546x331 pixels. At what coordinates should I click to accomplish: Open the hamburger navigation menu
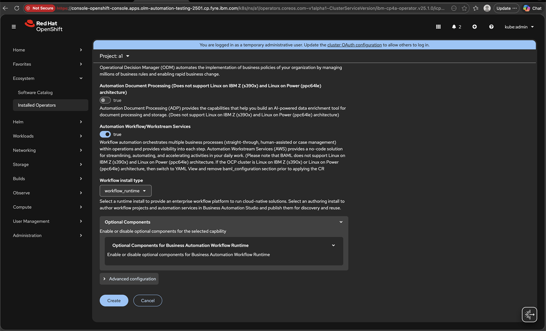click(14, 27)
